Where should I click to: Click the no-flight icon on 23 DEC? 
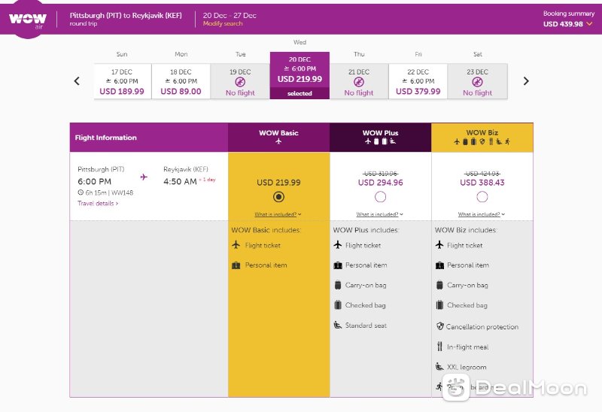pyautogui.click(x=477, y=82)
